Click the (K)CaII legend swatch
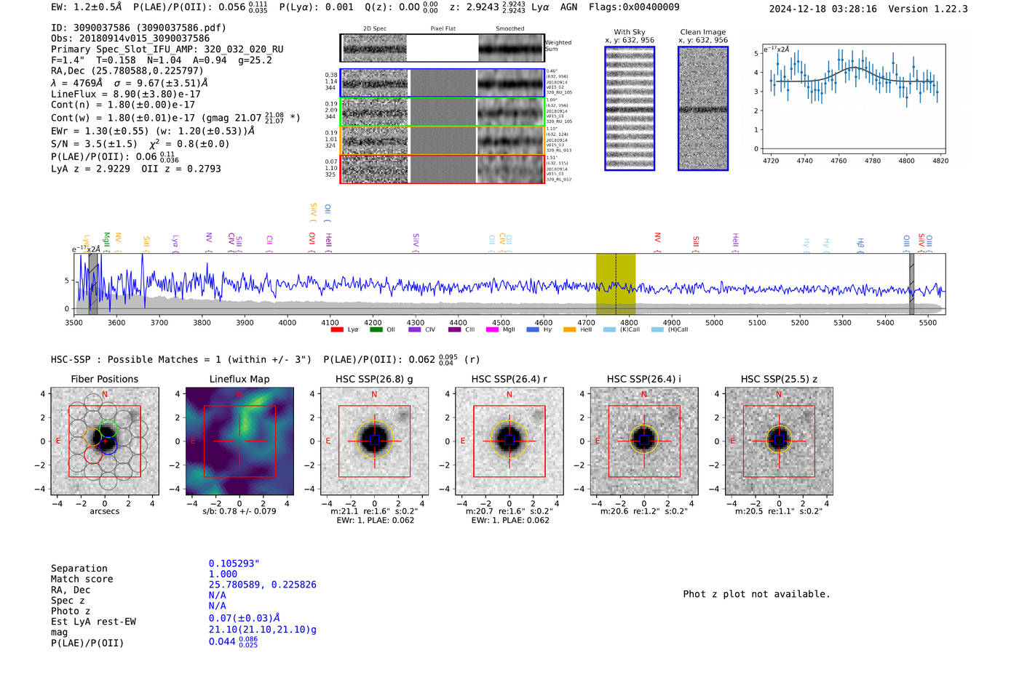 coord(609,329)
